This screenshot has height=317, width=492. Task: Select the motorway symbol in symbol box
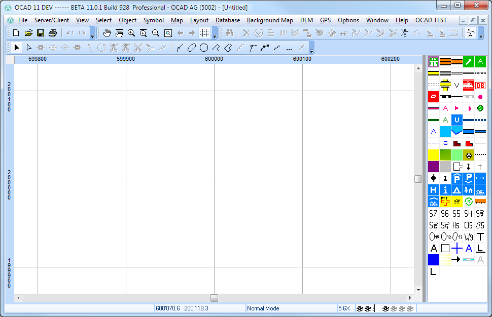pos(434,62)
